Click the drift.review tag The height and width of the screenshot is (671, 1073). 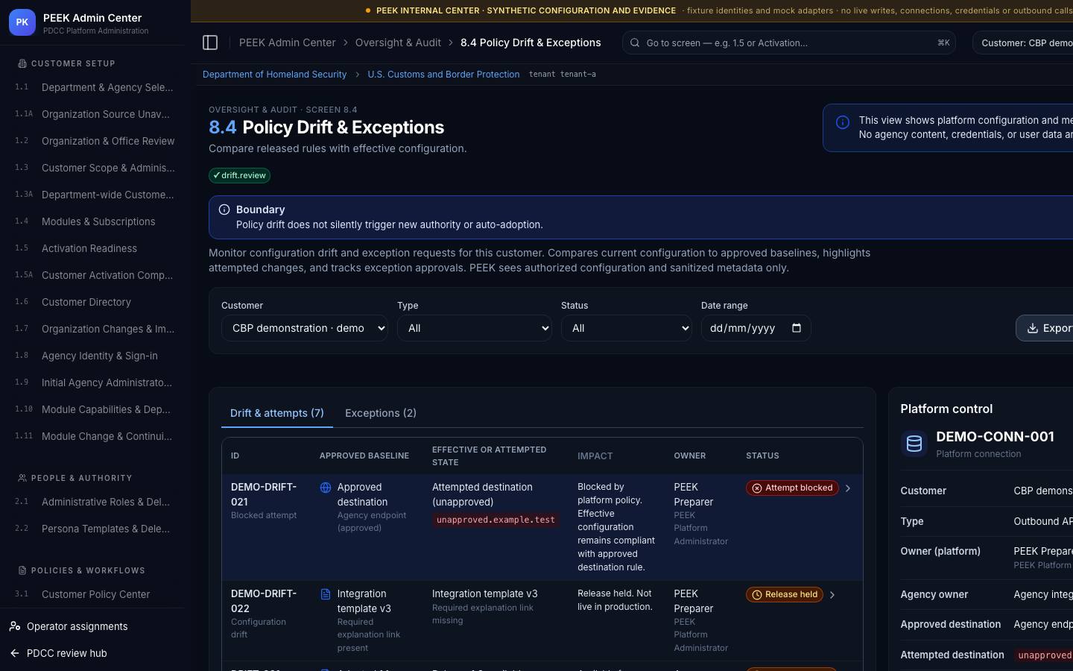[239, 175]
